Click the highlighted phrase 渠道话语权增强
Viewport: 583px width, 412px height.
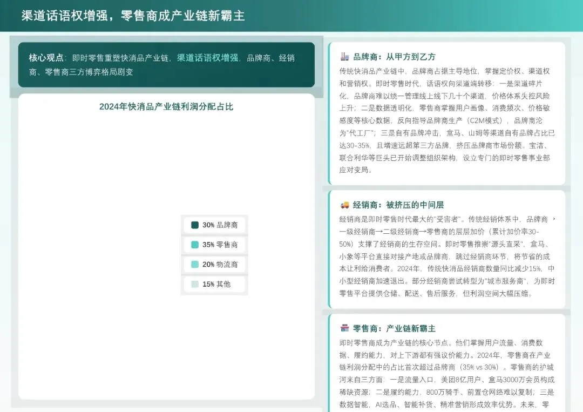[x=207, y=58]
